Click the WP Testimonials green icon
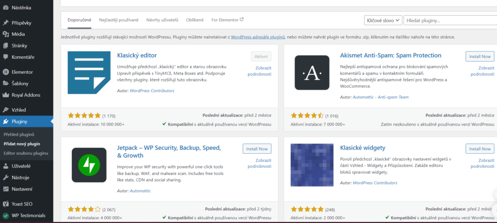Viewport: 497px width, 223px height. 5,216
